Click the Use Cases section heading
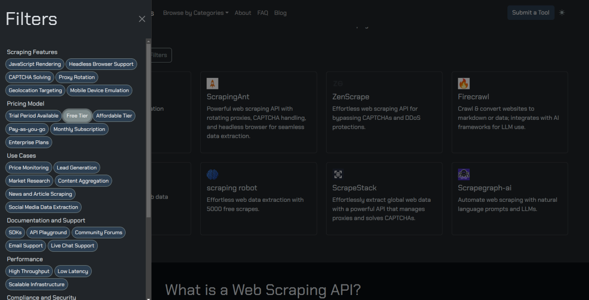589x300 pixels. (21, 156)
